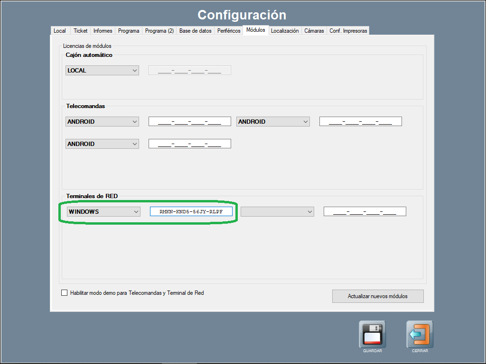The image size is (486, 364).
Task: Switch to the Local tab
Action: [x=60, y=31]
